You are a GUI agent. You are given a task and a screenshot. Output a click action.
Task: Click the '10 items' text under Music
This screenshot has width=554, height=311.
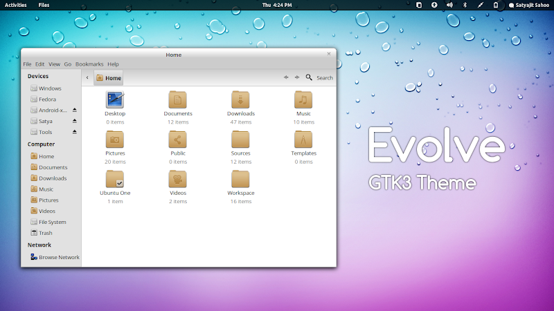[x=303, y=122]
